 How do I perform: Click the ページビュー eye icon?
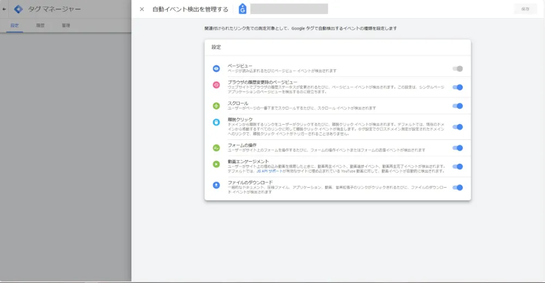(x=216, y=69)
